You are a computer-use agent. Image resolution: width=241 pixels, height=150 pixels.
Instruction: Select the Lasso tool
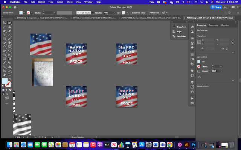(9, 27)
